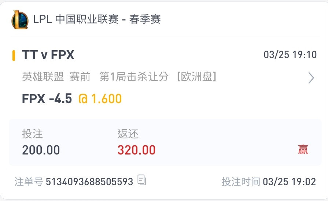
Task: Click the match time 03/25 19:10
Action: pos(290,55)
